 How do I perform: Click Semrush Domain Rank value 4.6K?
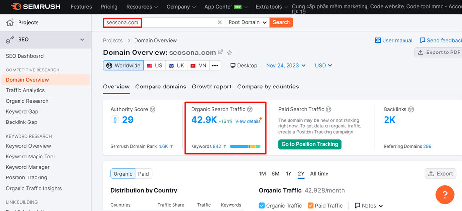(163, 146)
